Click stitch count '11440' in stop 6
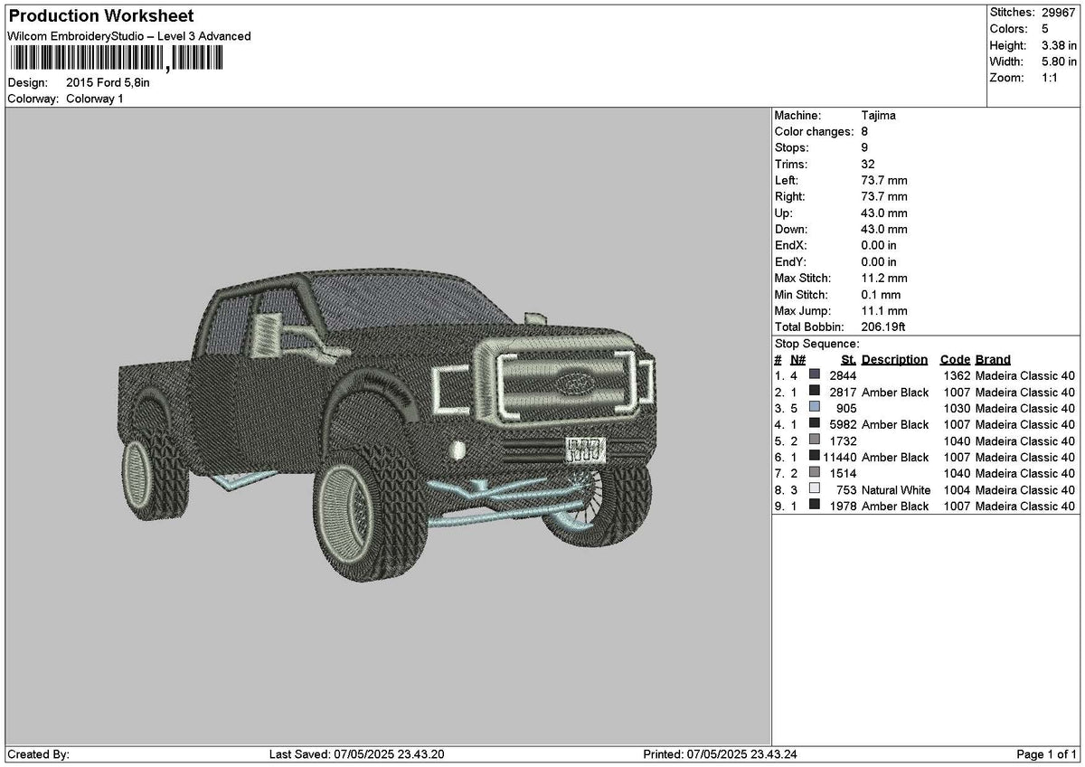The image size is (1085, 767). (x=840, y=457)
